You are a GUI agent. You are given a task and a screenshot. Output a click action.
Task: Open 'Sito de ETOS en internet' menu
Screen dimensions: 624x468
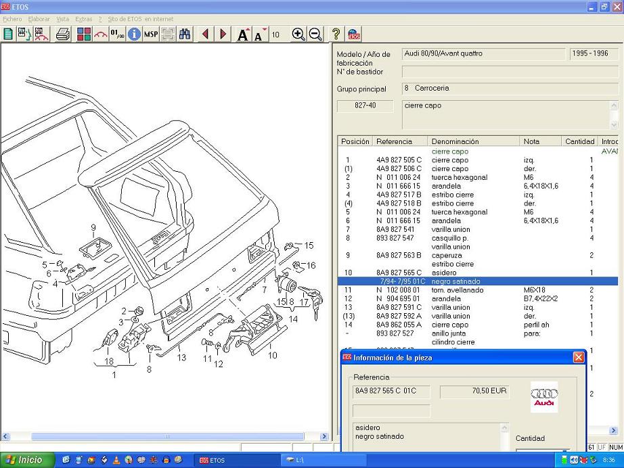click(x=141, y=19)
